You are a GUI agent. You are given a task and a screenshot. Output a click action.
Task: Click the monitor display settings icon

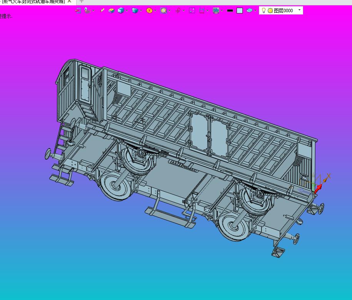216,10
